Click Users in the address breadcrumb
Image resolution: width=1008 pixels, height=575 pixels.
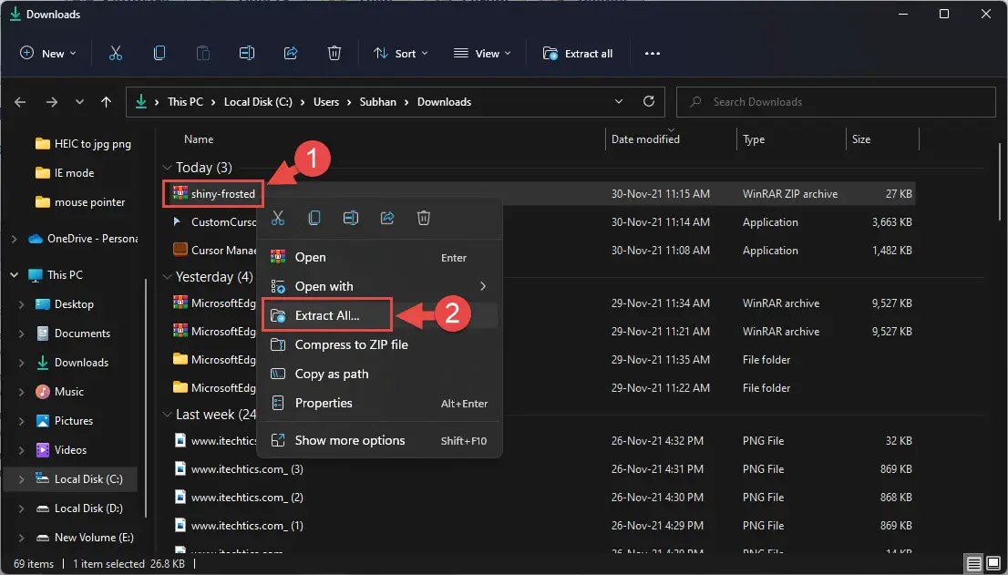(x=326, y=101)
